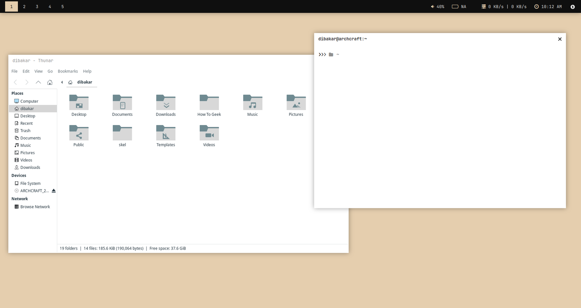Open the Templates folder icon
Viewport: 581px width, 308px height.
(166, 132)
